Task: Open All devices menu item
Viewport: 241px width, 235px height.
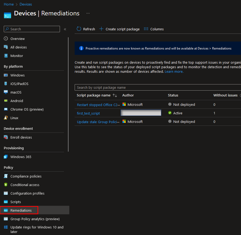Action: coord(19,47)
